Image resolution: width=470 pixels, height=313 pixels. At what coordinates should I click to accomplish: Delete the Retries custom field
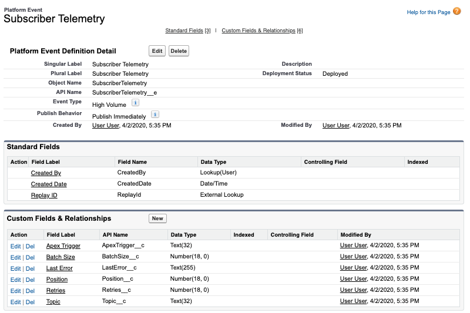pyautogui.click(x=30, y=291)
